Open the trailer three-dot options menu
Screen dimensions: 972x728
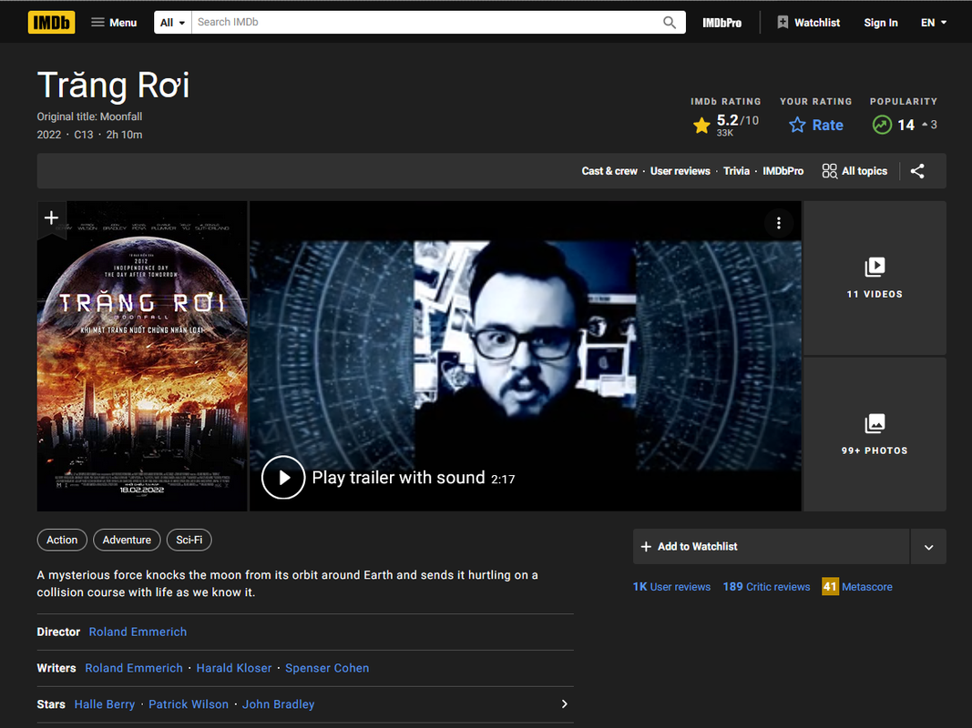tap(779, 224)
